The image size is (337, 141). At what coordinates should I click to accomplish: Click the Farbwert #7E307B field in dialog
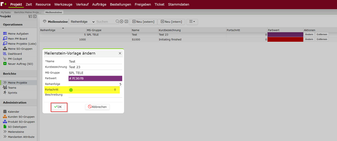coord(95,79)
